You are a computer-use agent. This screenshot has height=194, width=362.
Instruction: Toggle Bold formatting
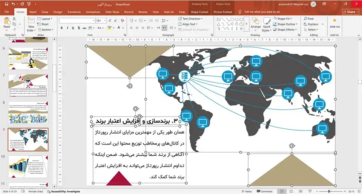point(61,28)
